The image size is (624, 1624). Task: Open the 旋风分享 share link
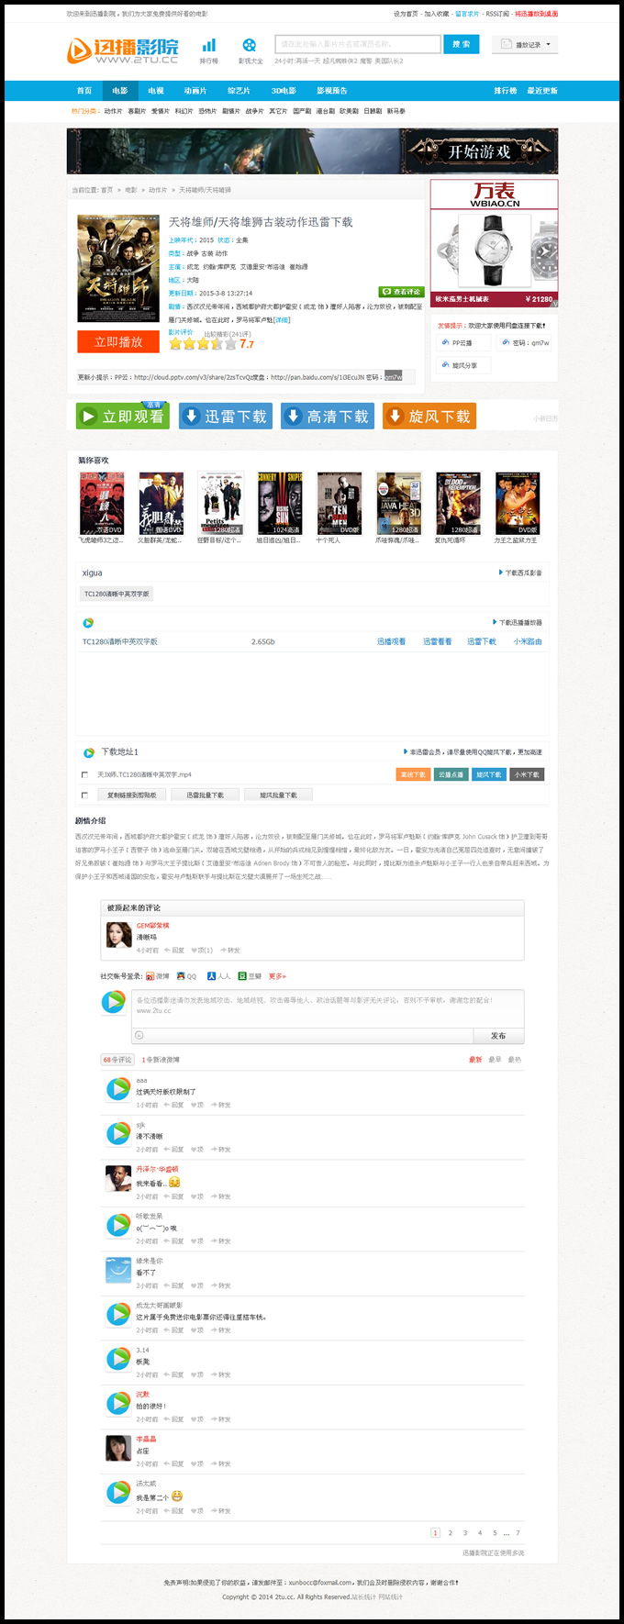(463, 365)
